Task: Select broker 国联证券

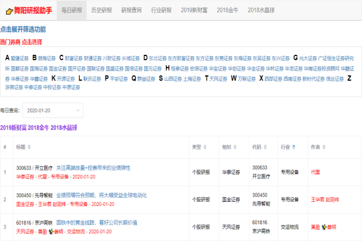Action: [x=96, y=69]
